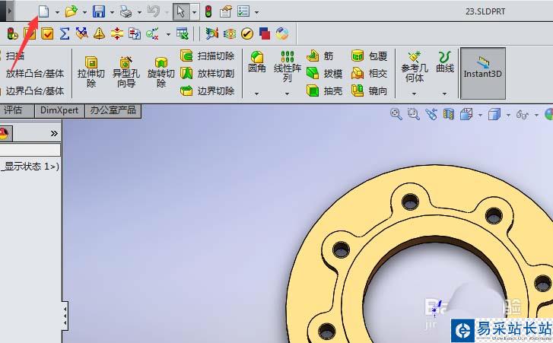Open the dropdown next to the New icon

click(57, 12)
